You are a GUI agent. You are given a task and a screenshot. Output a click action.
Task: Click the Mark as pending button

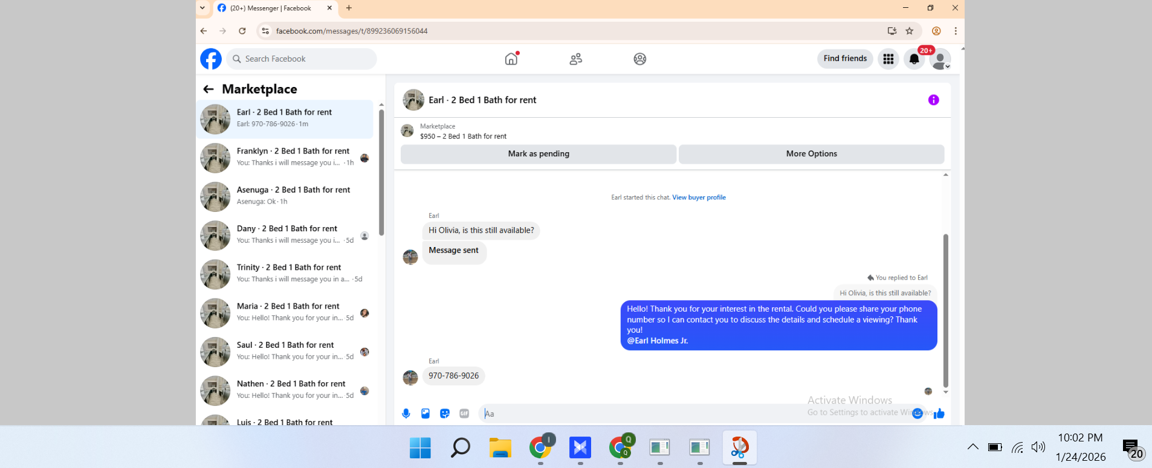[x=539, y=154]
